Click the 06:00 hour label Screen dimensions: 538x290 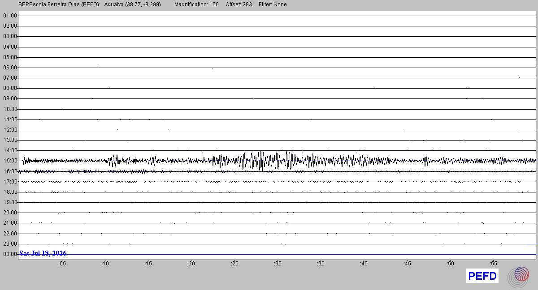point(10,68)
